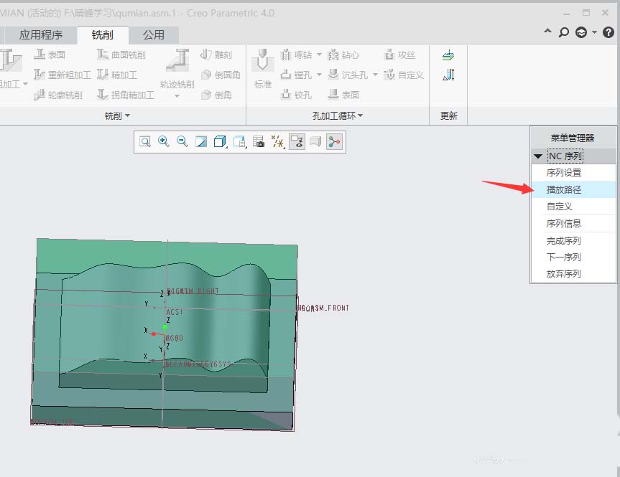620x477 pixels.
Task: Select 轮廓铣削 profile milling tool
Action: (x=57, y=95)
